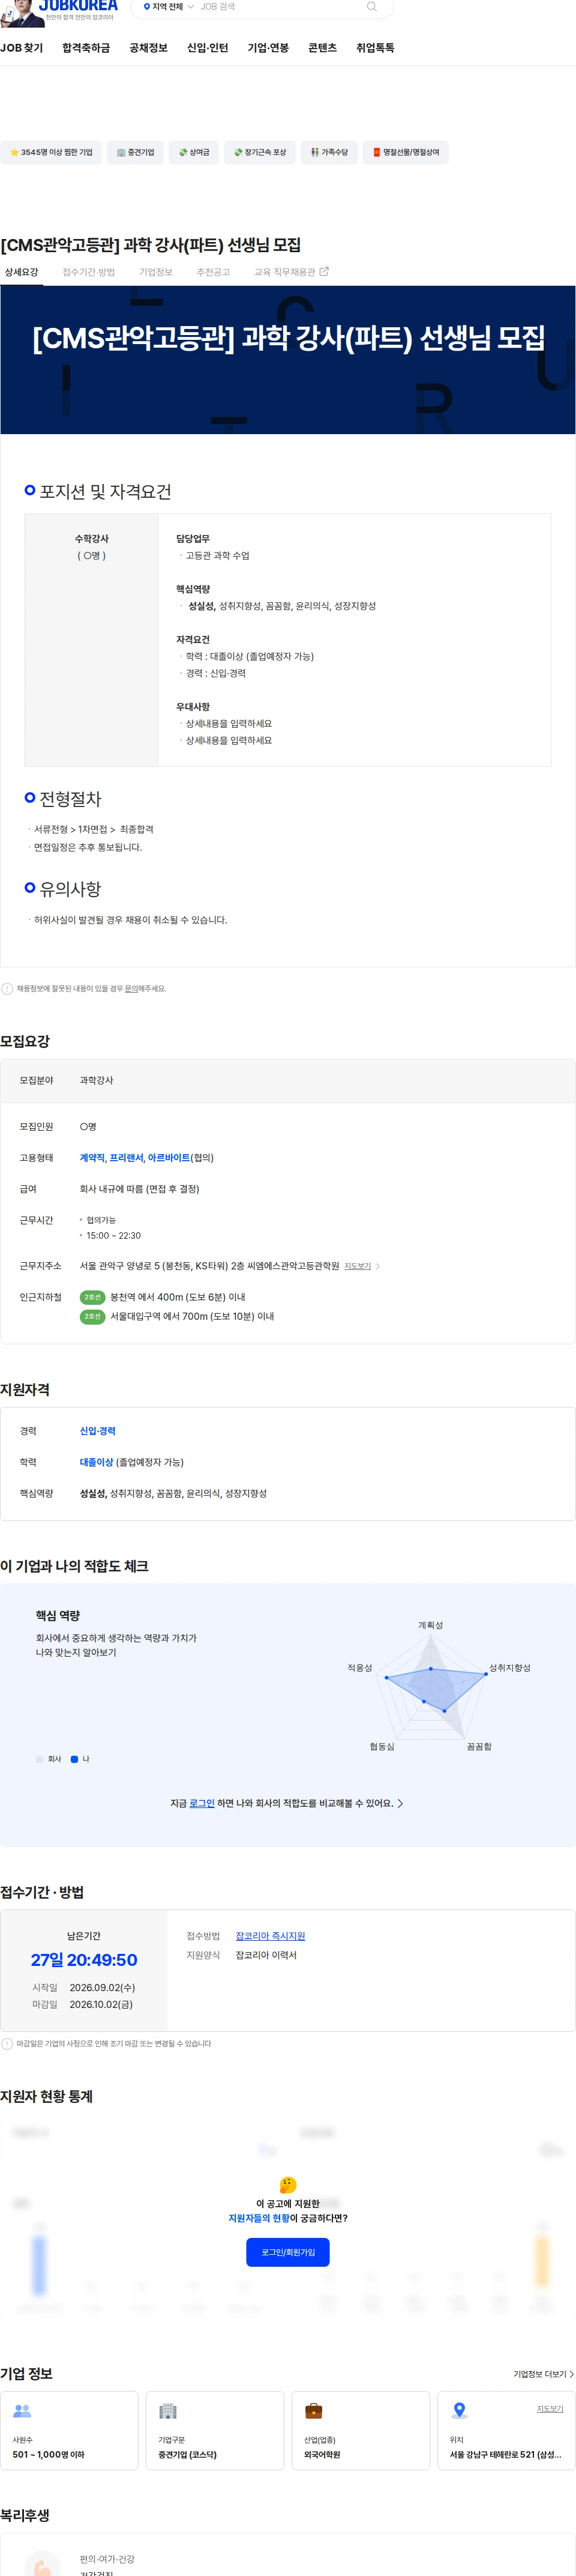
Task: Click the 로그인/회원가입 button
Action: point(288,2252)
